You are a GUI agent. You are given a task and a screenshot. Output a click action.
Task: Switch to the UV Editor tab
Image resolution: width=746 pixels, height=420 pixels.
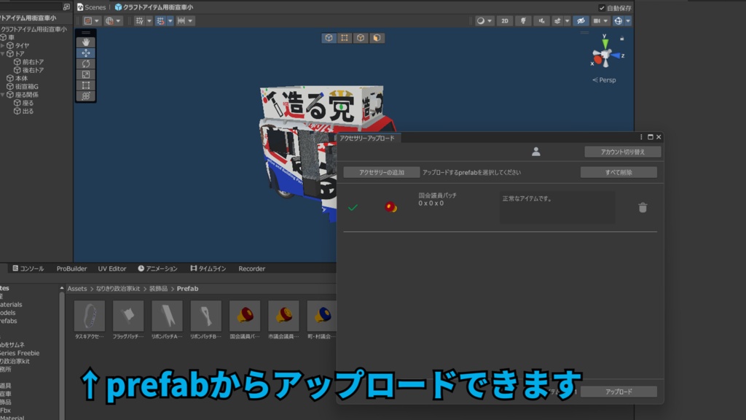tap(112, 268)
